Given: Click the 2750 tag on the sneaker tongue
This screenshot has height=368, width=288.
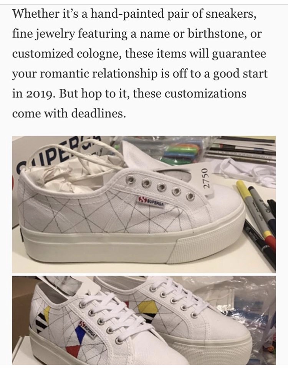Looking at the screenshot, I should [x=206, y=178].
